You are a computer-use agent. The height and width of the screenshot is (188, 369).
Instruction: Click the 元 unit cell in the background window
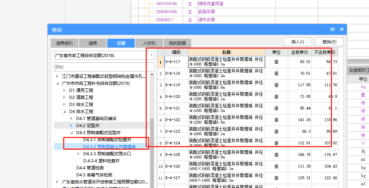click(x=363, y=152)
